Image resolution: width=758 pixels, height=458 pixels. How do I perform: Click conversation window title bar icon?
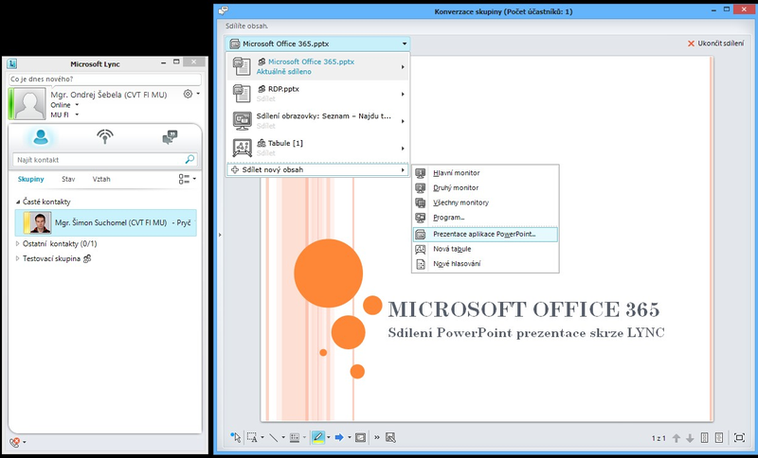pos(223,10)
